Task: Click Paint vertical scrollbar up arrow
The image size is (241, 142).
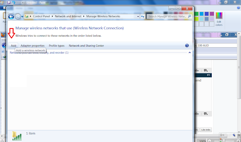Action: coord(239,34)
